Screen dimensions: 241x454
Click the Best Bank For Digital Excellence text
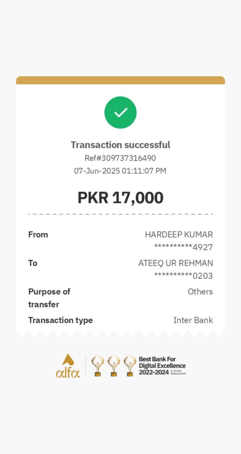pyautogui.click(x=162, y=366)
